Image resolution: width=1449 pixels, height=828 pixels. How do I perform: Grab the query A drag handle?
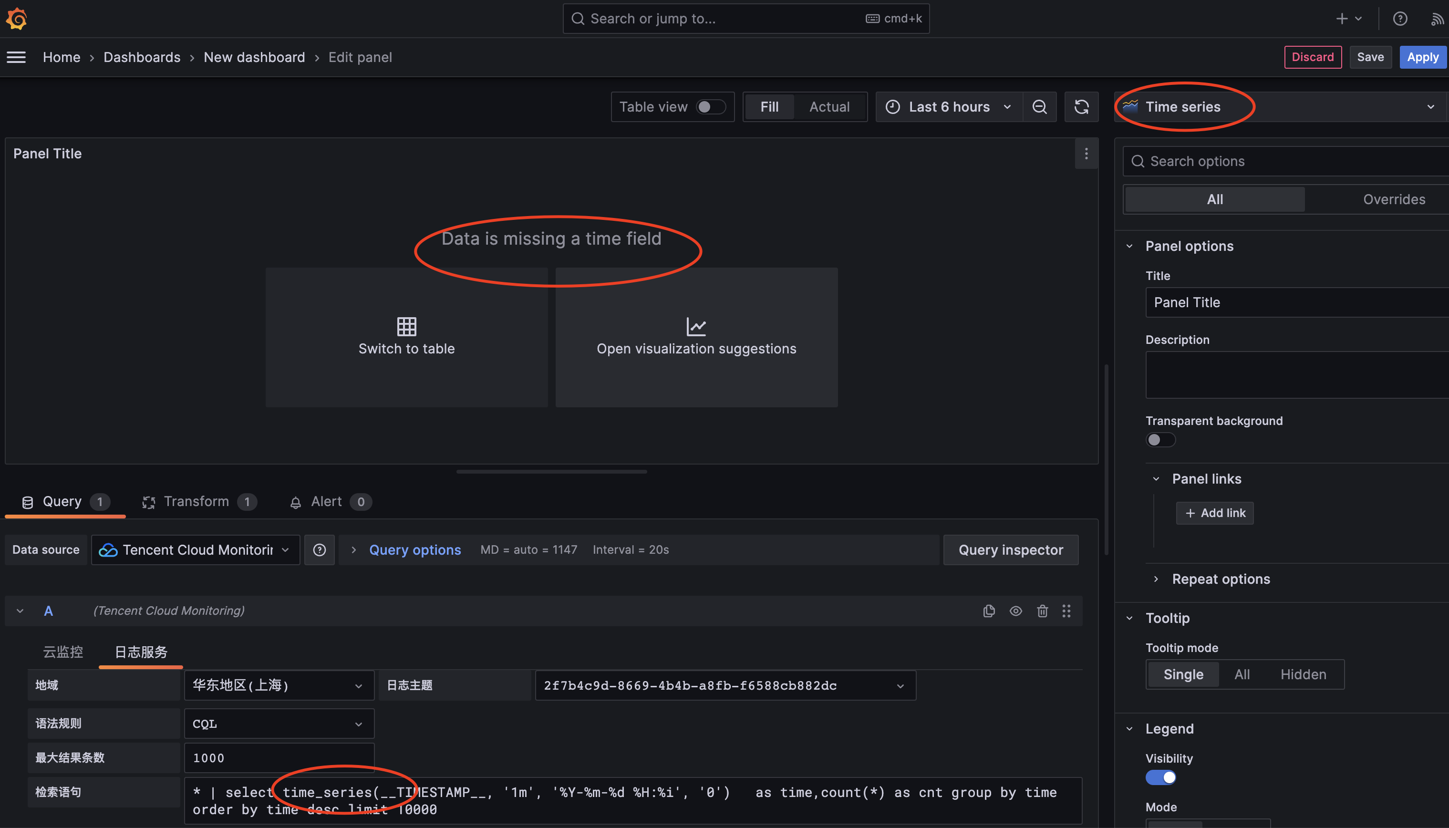(x=1066, y=611)
